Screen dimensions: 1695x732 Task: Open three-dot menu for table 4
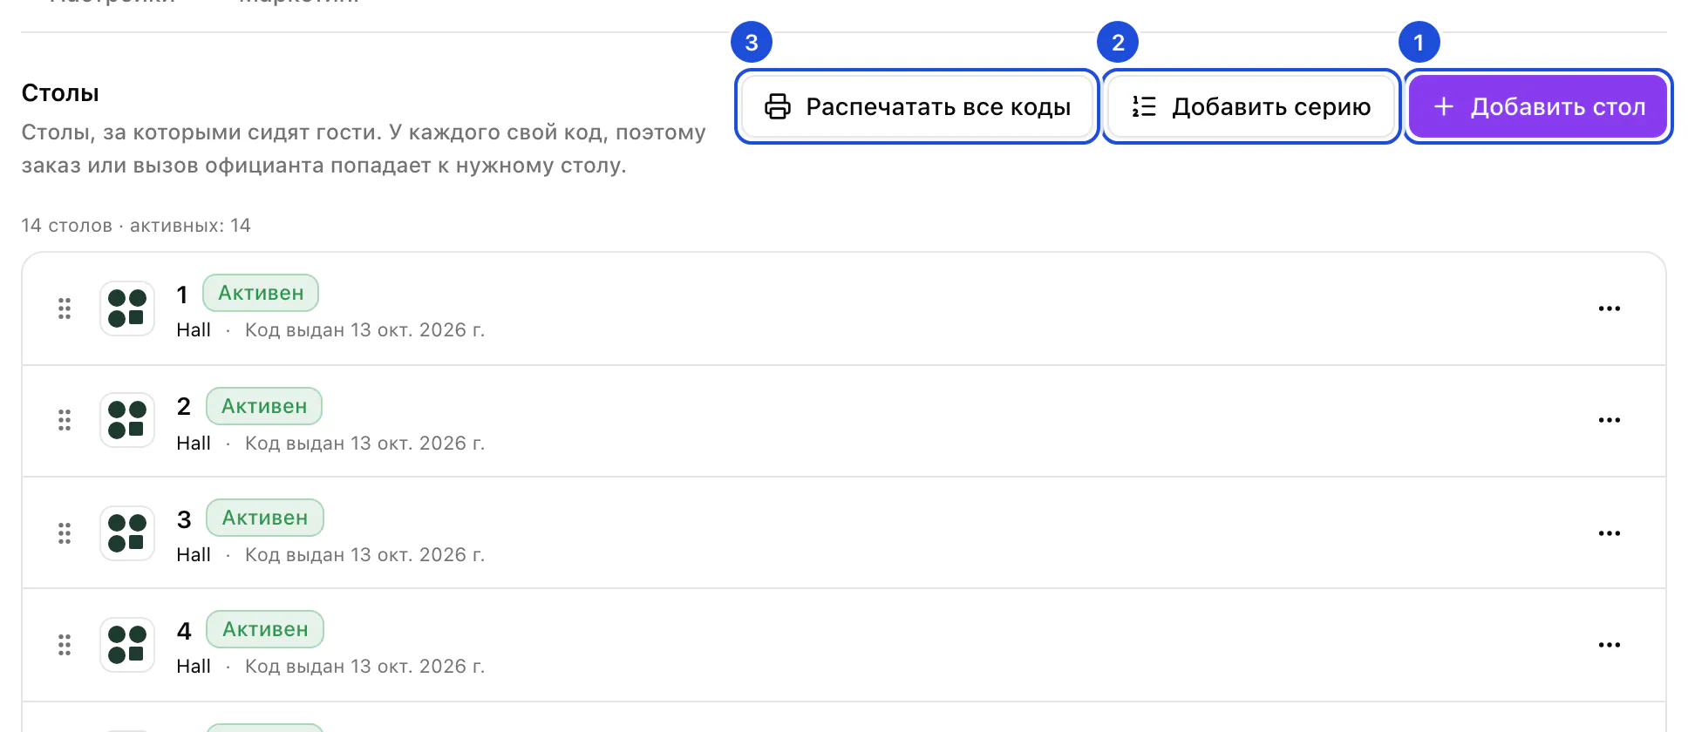coord(1609,645)
